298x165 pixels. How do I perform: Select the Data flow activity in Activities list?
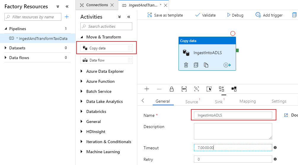106,60
